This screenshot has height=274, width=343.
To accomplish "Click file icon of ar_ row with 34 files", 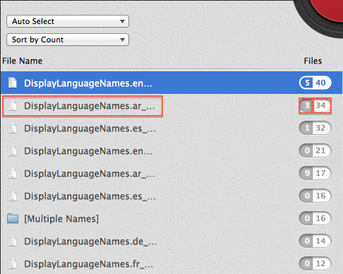I will pyautogui.click(x=13, y=105).
